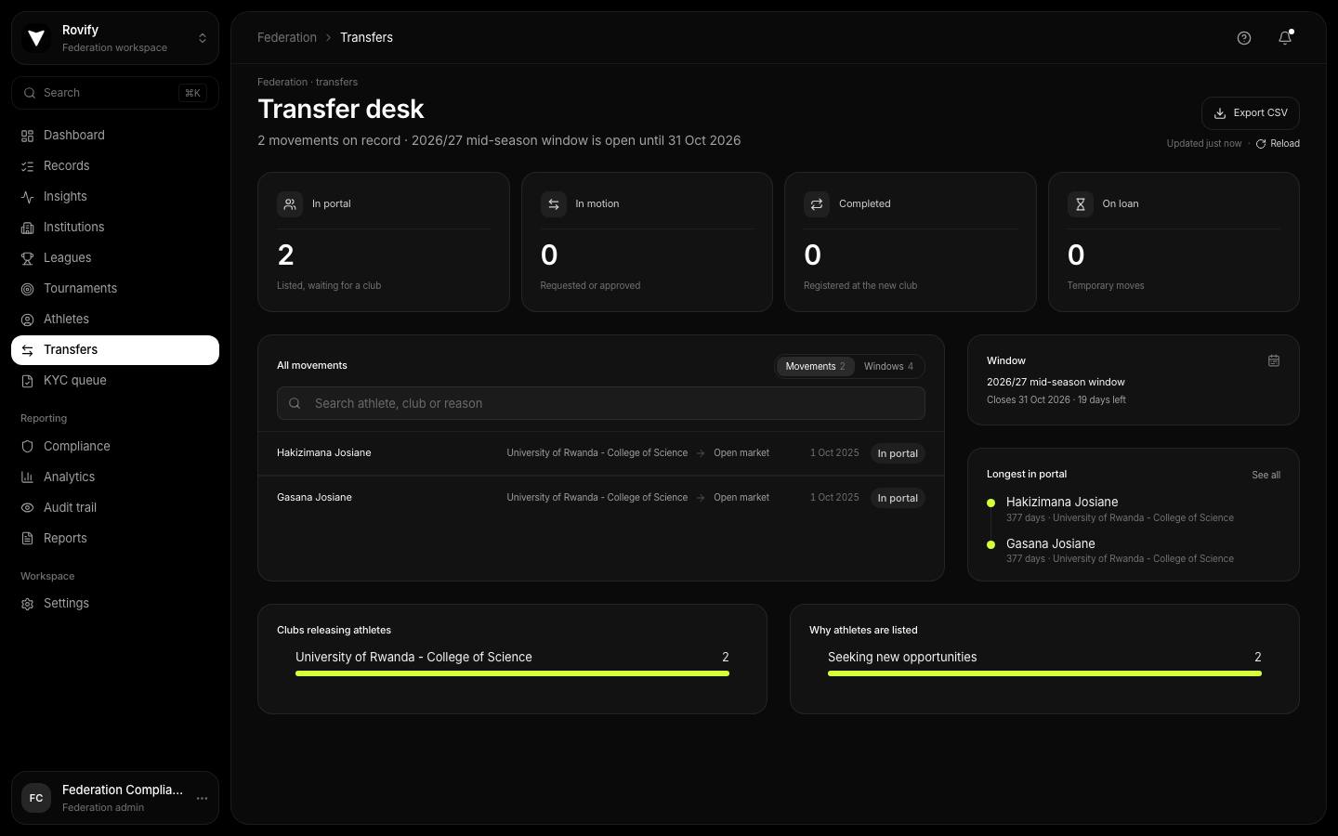Click the In motion arrows icon
1338x836 pixels.
tap(554, 204)
